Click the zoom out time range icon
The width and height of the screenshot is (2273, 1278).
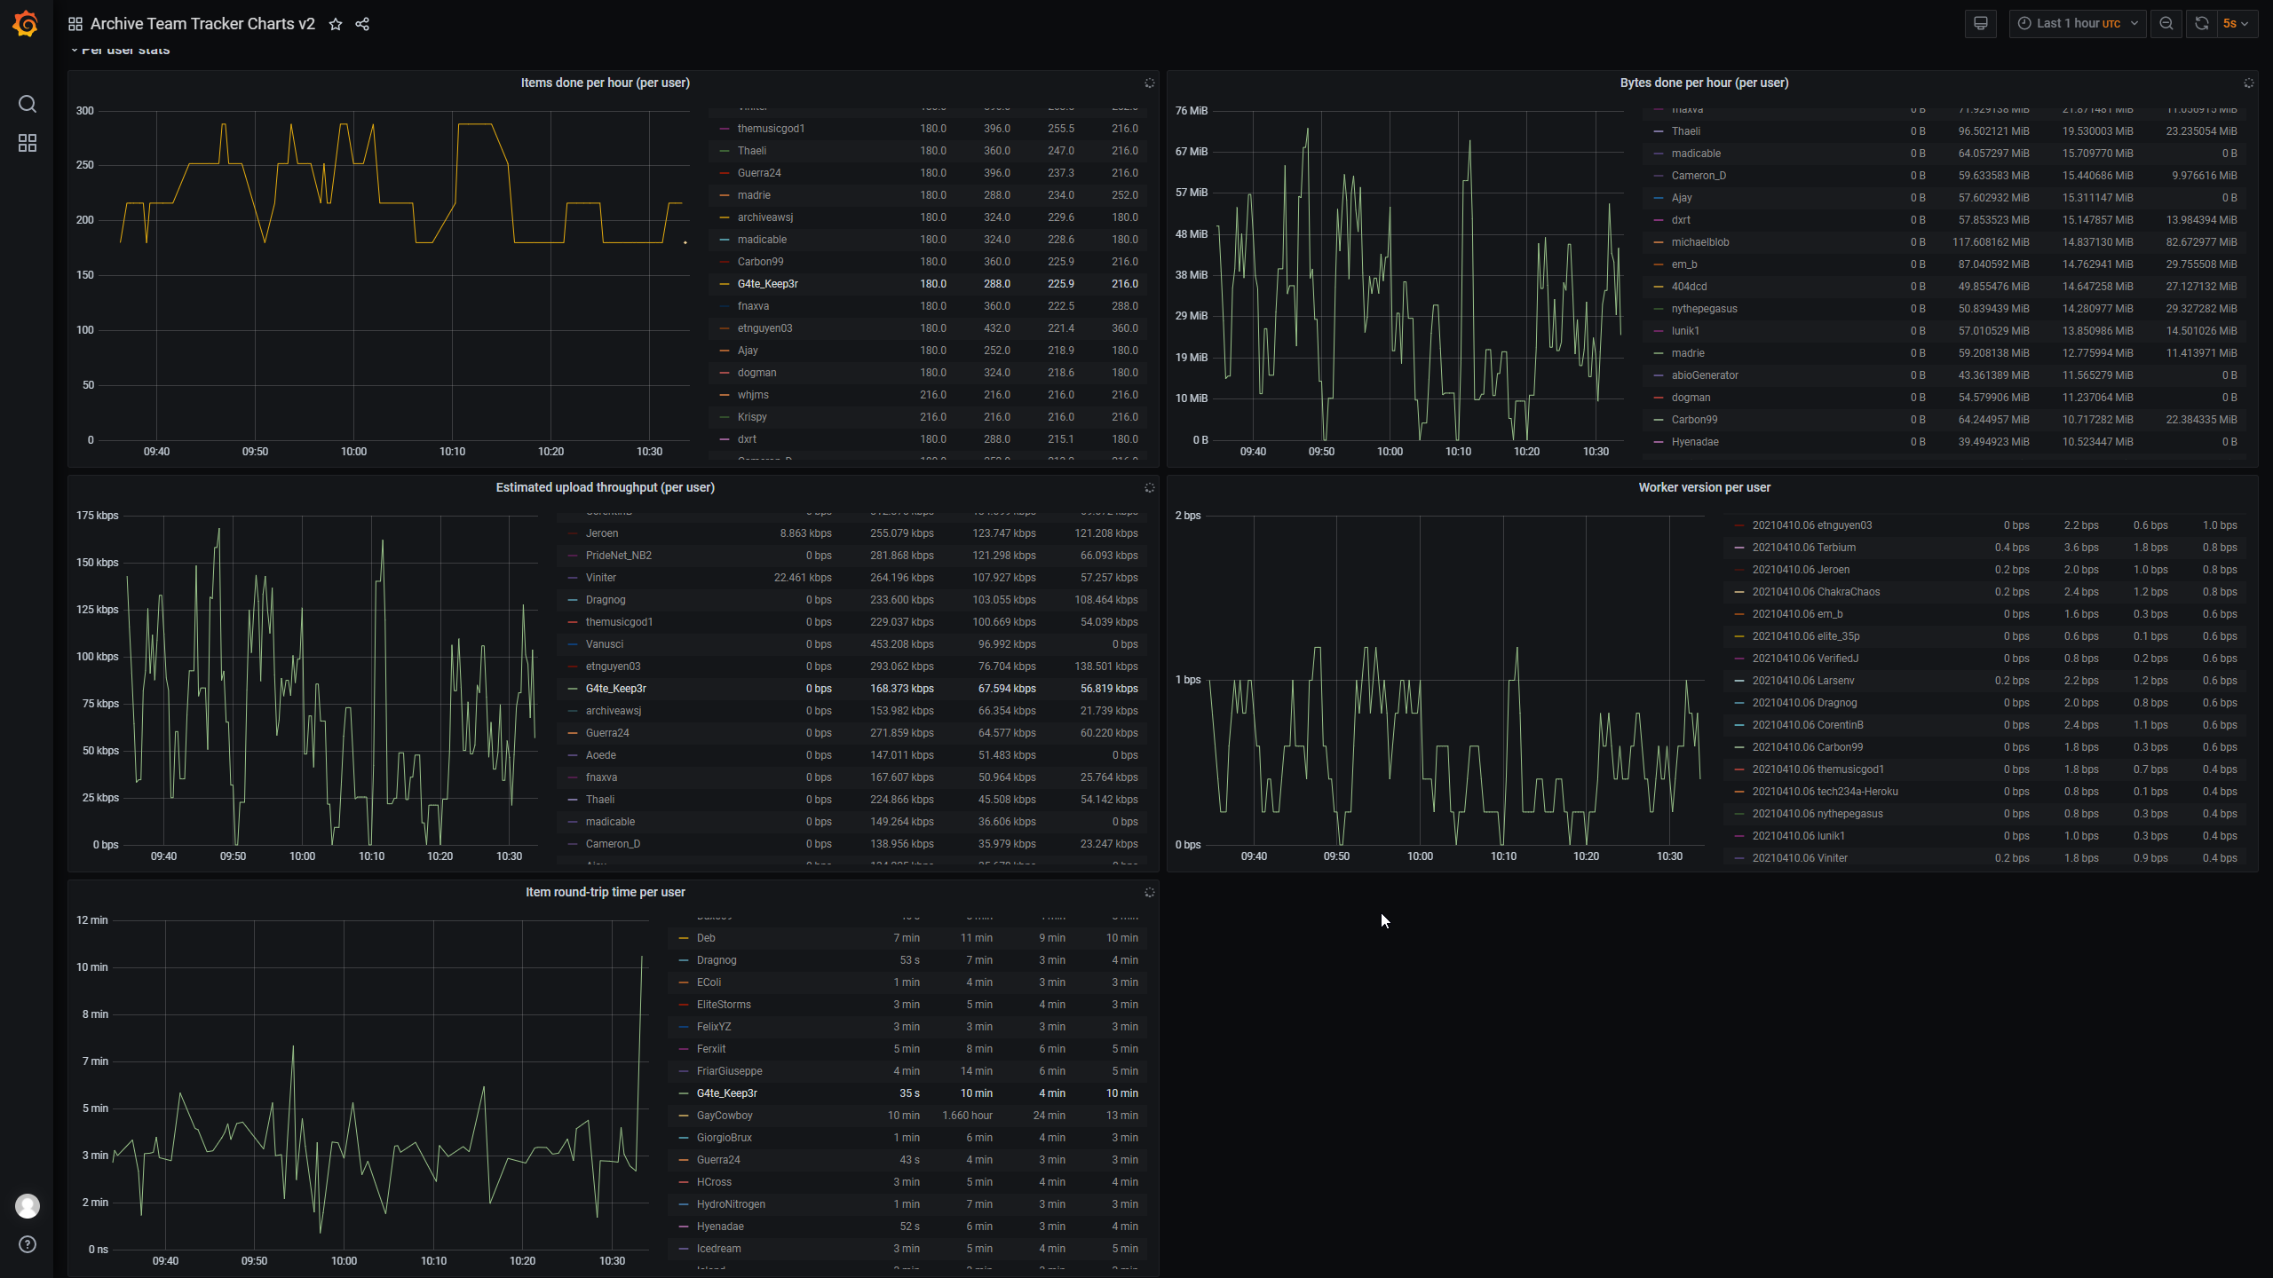[2166, 24]
